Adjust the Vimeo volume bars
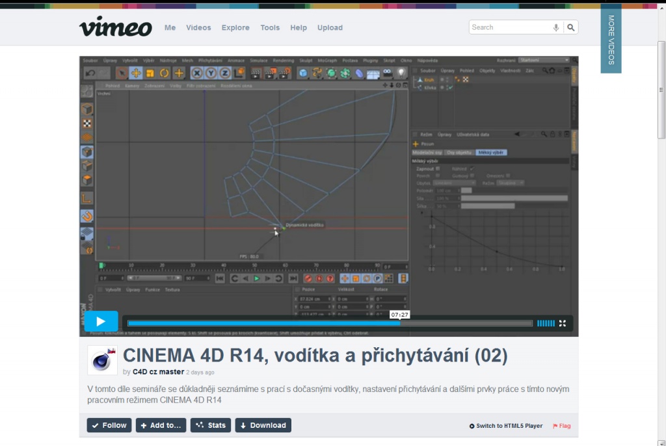The height and width of the screenshot is (446, 666). tap(546, 323)
